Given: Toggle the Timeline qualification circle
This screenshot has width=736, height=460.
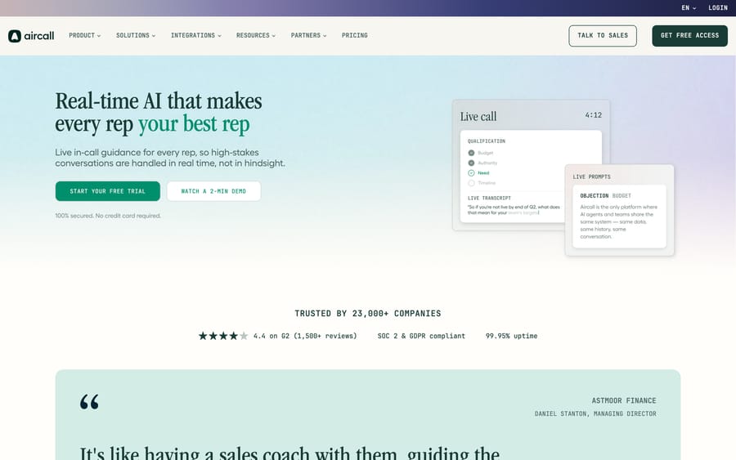Looking at the screenshot, I should click(471, 183).
